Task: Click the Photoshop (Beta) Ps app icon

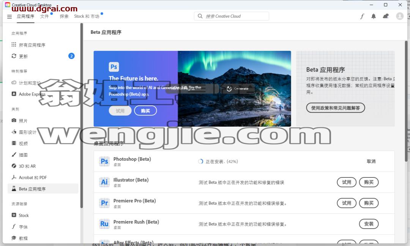Action: (x=104, y=161)
